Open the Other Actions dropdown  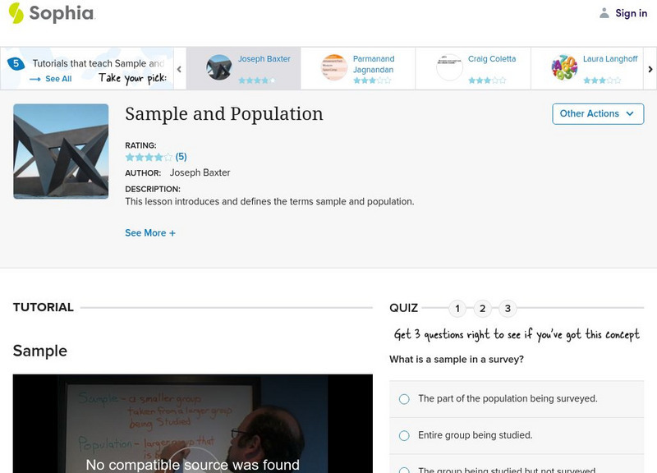597,114
